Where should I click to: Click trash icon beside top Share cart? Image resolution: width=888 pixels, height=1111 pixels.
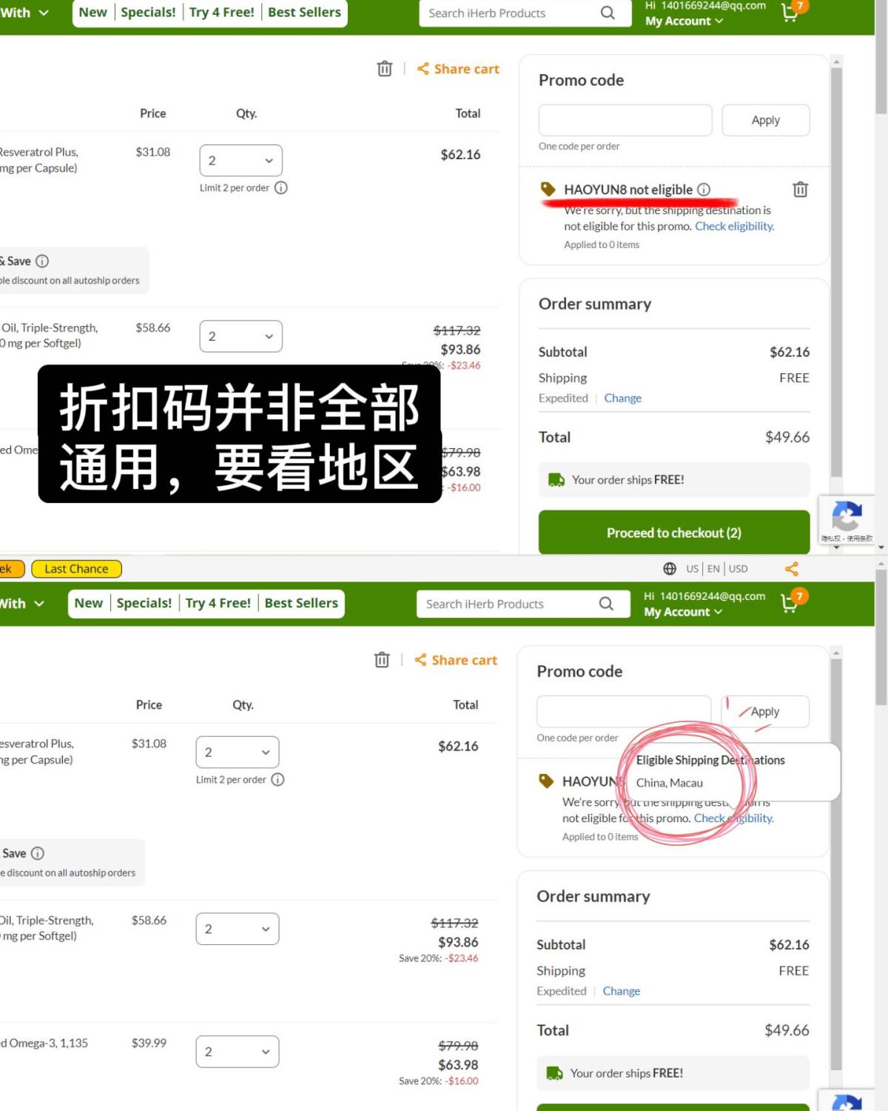[x=384, y=69]
